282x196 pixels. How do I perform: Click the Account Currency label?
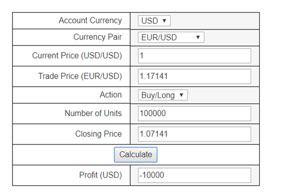pyautogui.click(x=90, y=21)
